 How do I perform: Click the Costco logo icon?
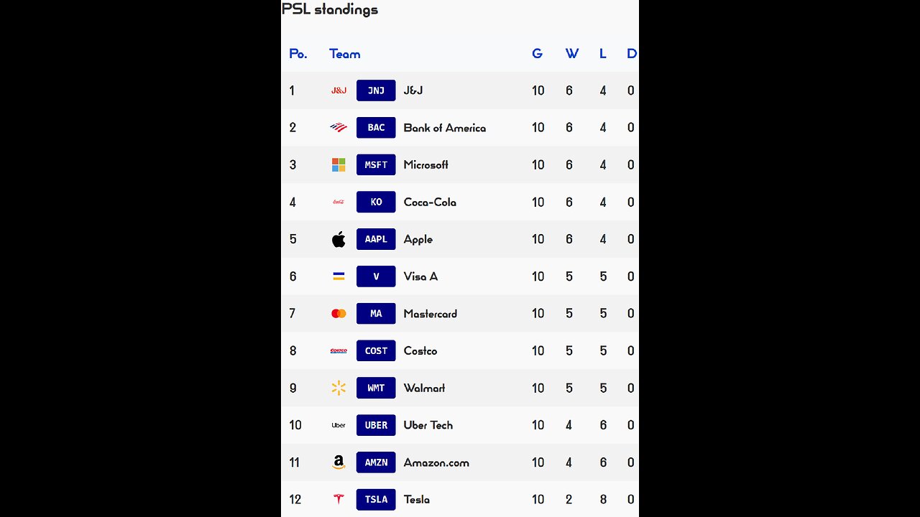[x=339, y=351]
